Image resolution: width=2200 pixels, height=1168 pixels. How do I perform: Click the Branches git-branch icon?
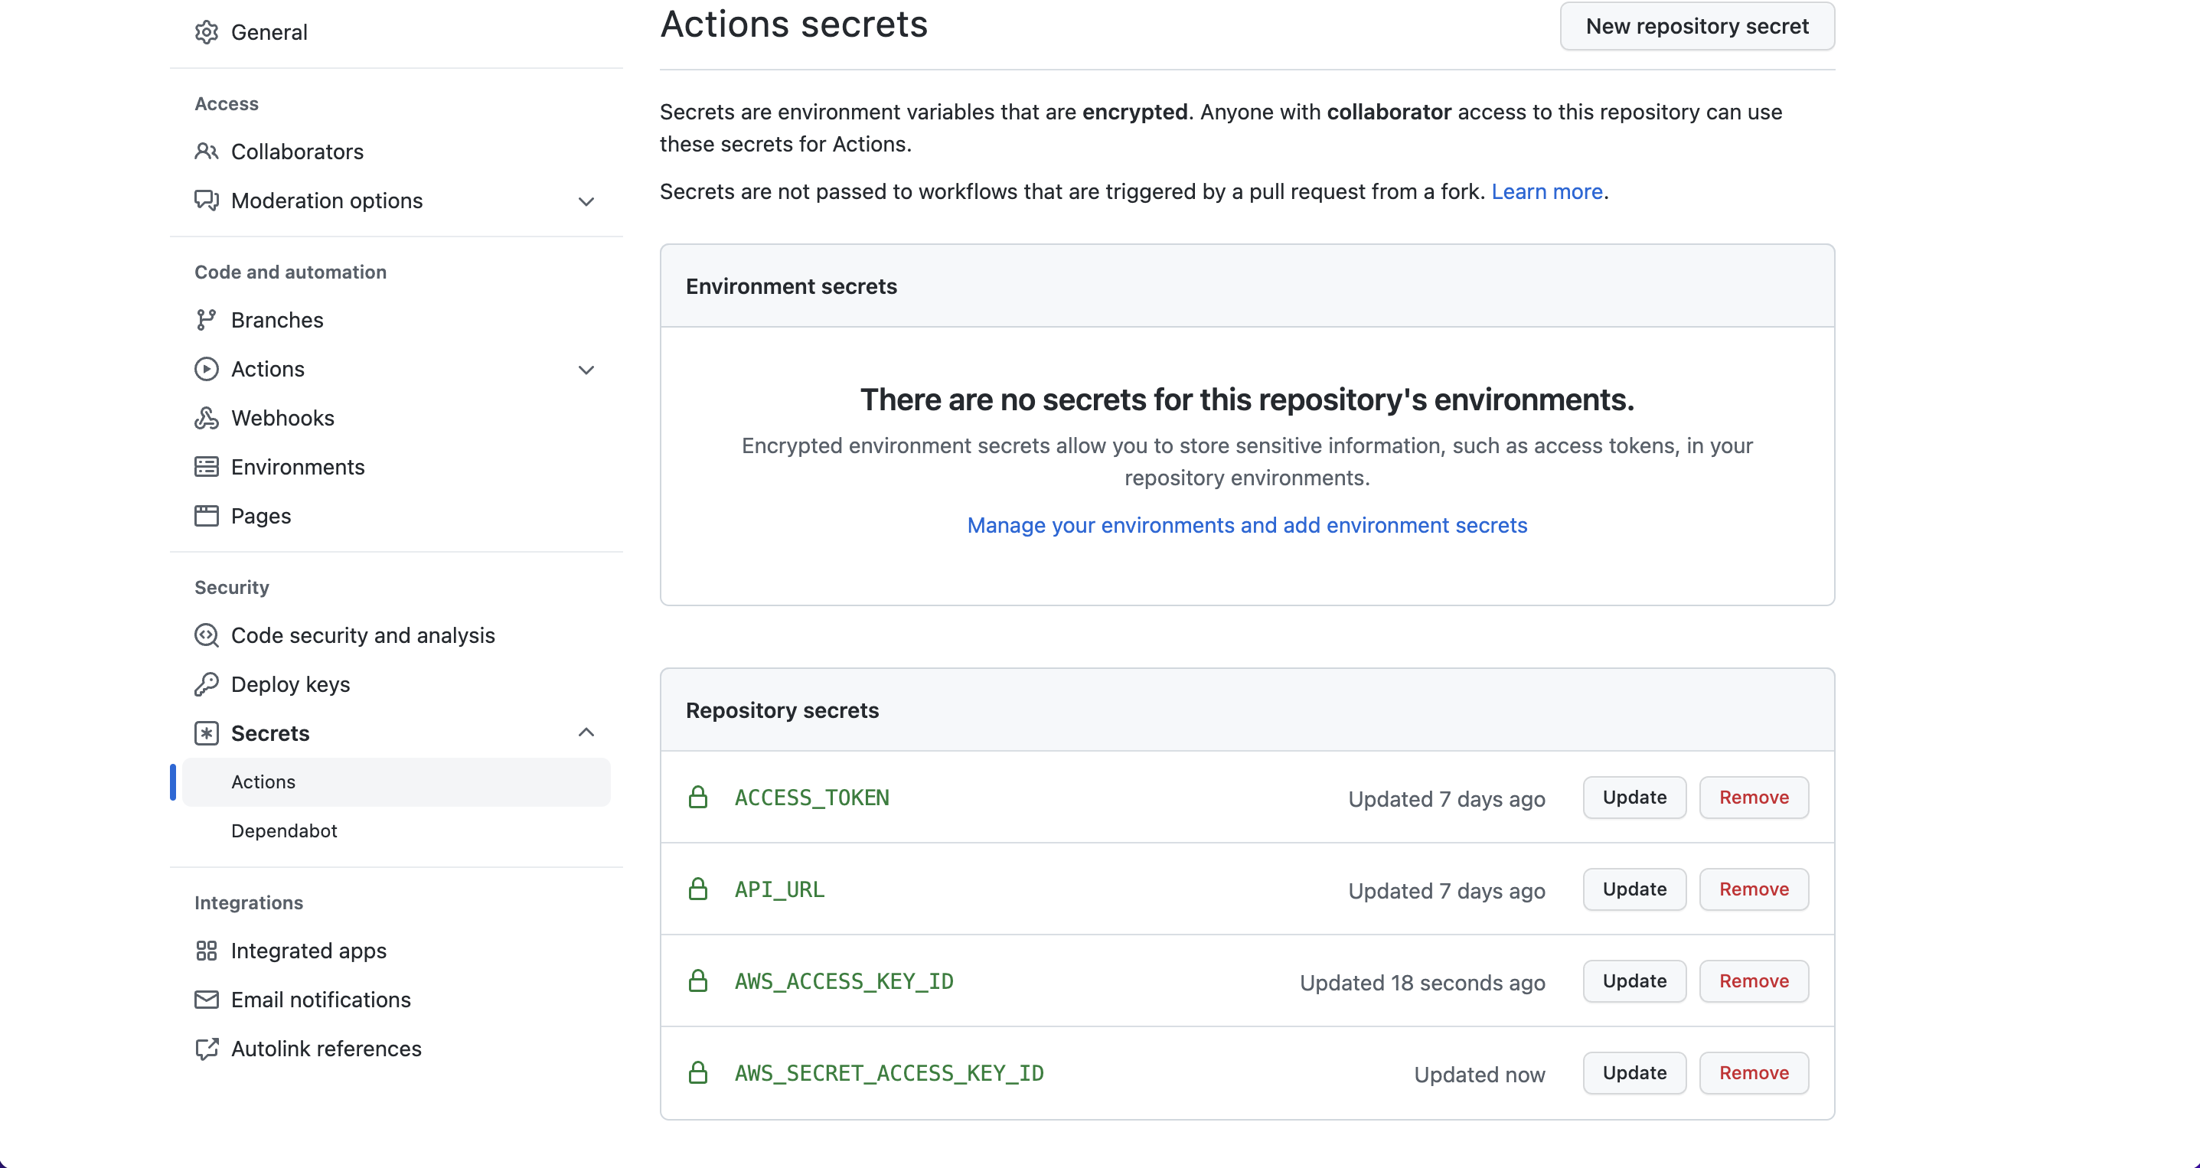click(206, 320)
